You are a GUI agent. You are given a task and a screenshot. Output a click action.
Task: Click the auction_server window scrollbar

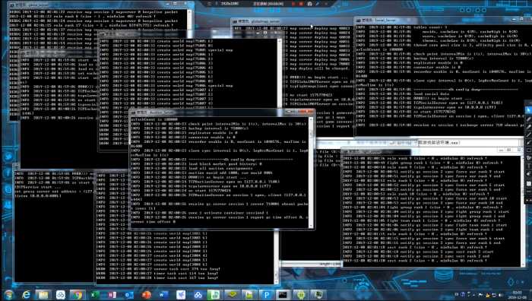311,172
